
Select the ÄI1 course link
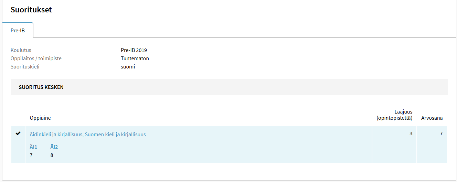point(33,147)
